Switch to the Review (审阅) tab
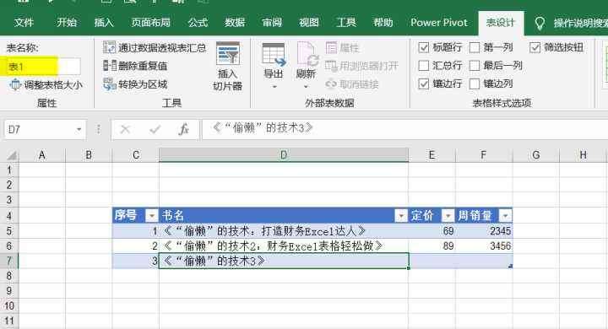The image size is (608, 329). click(272, 23)
